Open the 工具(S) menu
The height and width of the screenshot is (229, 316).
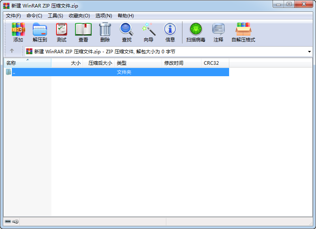55,16
